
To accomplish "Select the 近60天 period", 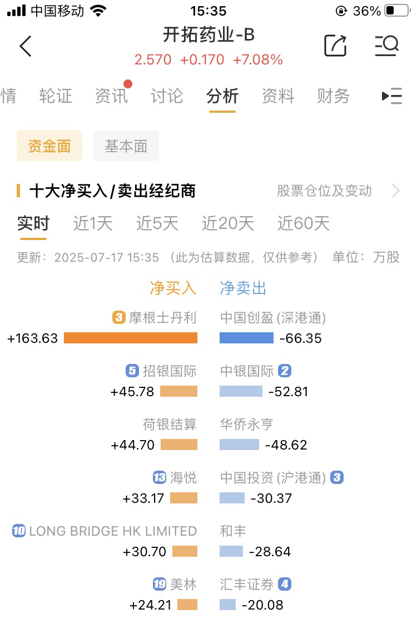I will pyautogui.click(x=304, y=223).
